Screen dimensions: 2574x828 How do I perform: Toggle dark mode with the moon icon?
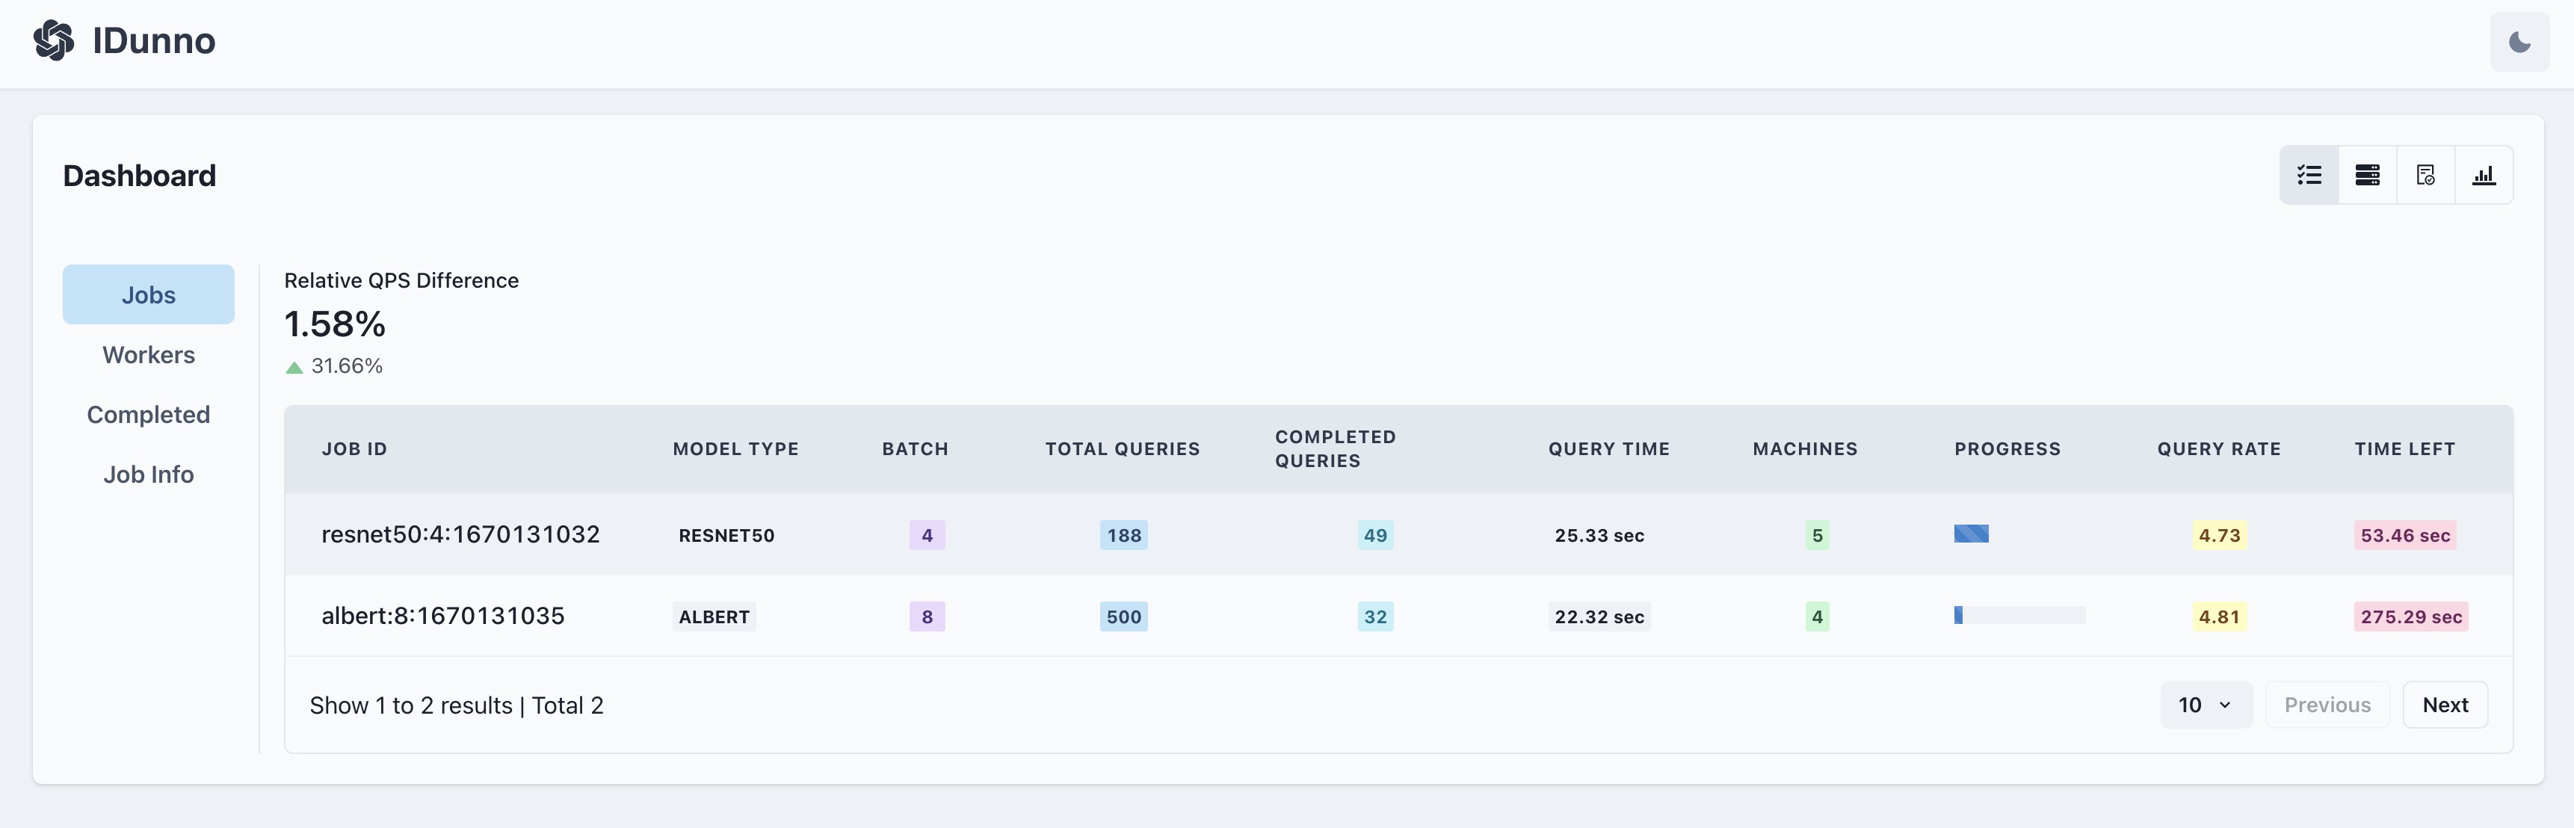(x=2519, y=42)
